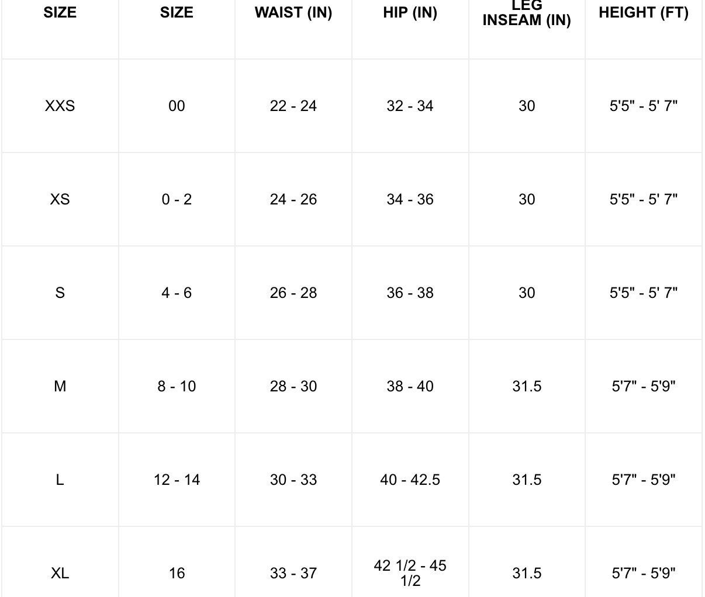Click hip value 42 1/2 - 45 1/2
Screen dimensions: 705x597
coord(410,573)
